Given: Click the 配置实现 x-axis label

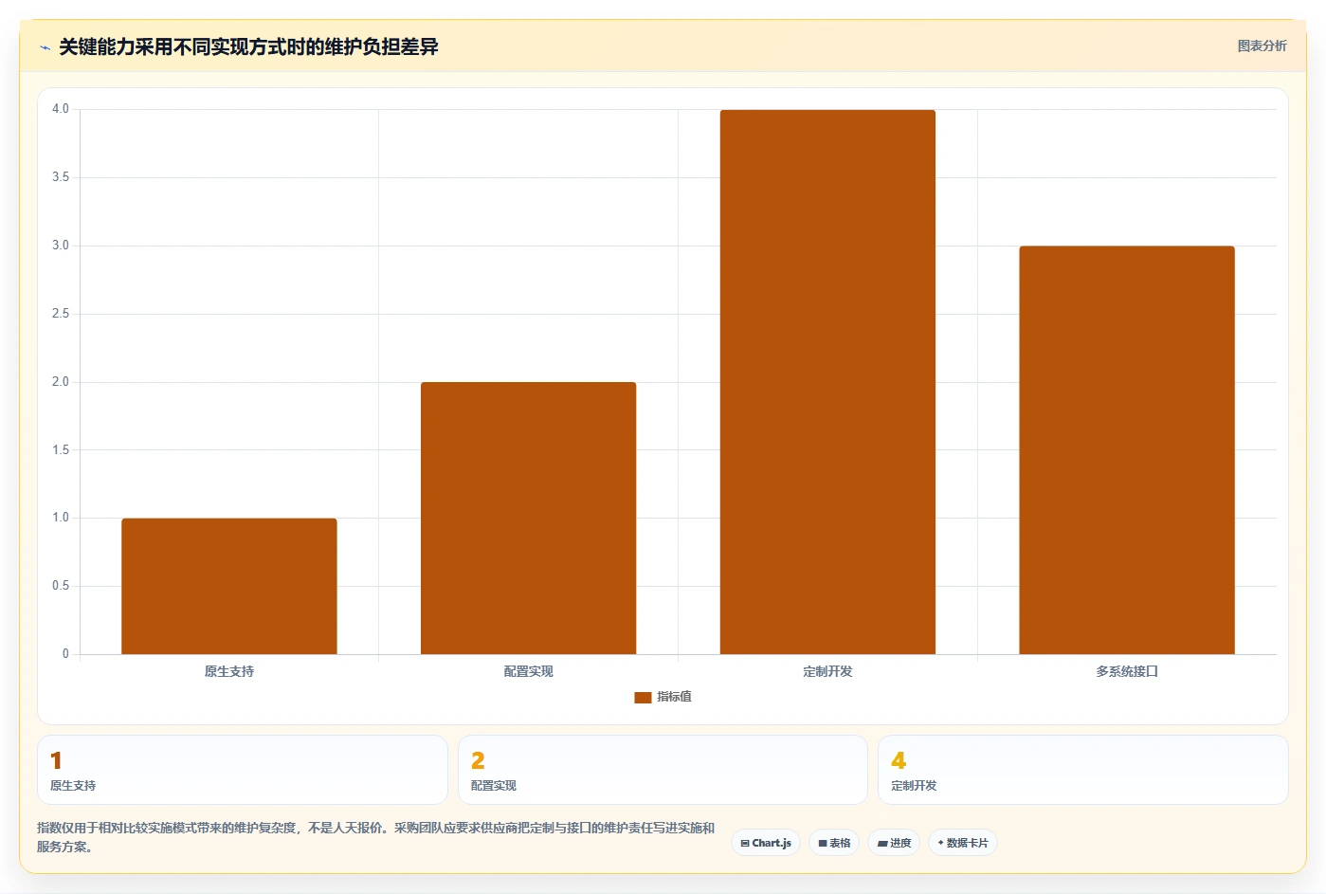Looking at the screenshot, I should point(528,671).
